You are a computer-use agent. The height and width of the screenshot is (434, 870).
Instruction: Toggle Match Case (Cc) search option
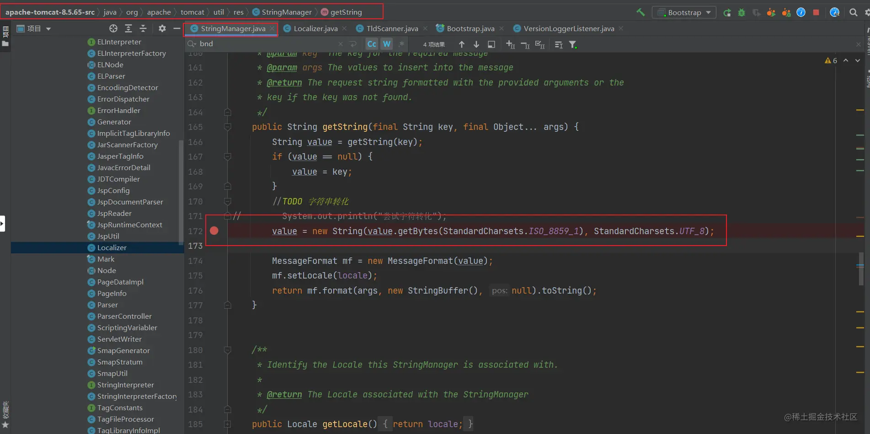(372, 44)
